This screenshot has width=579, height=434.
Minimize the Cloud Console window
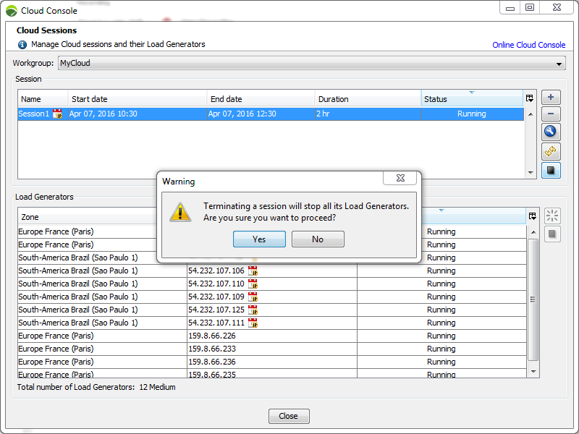pyautogui.click(x=510, y=8)
